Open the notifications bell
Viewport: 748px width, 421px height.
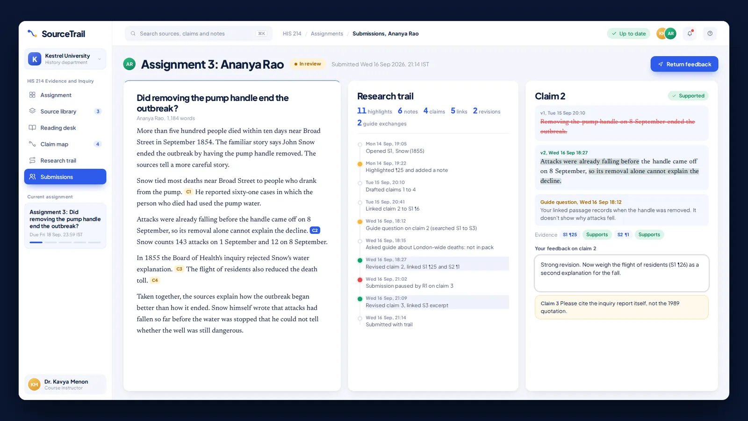[690, 33]
